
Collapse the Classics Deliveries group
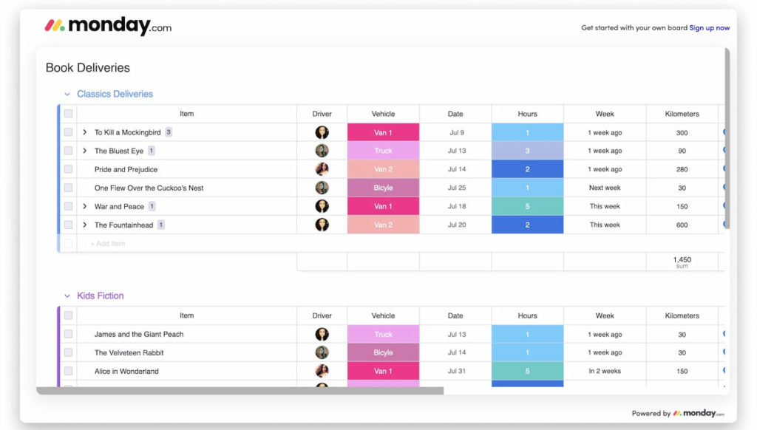(67, 94)
